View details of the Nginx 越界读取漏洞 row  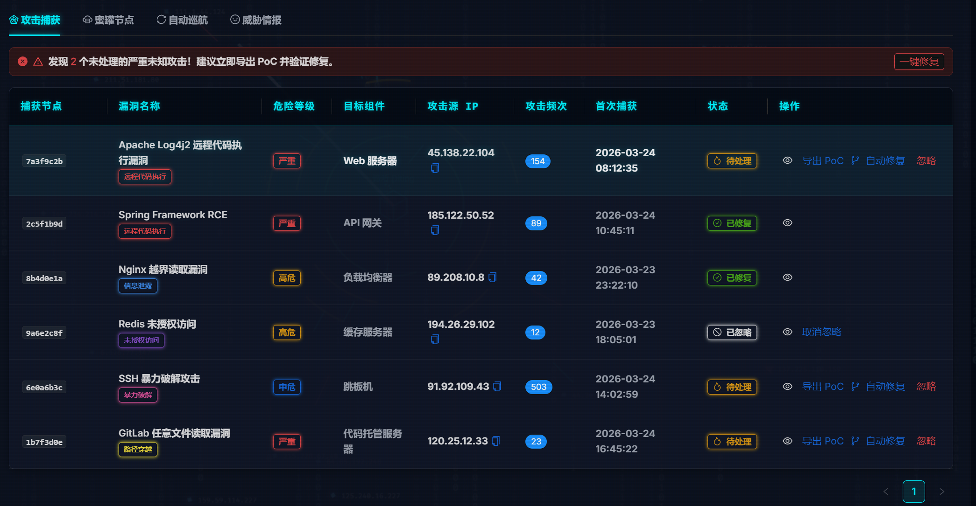coord(787,277)
